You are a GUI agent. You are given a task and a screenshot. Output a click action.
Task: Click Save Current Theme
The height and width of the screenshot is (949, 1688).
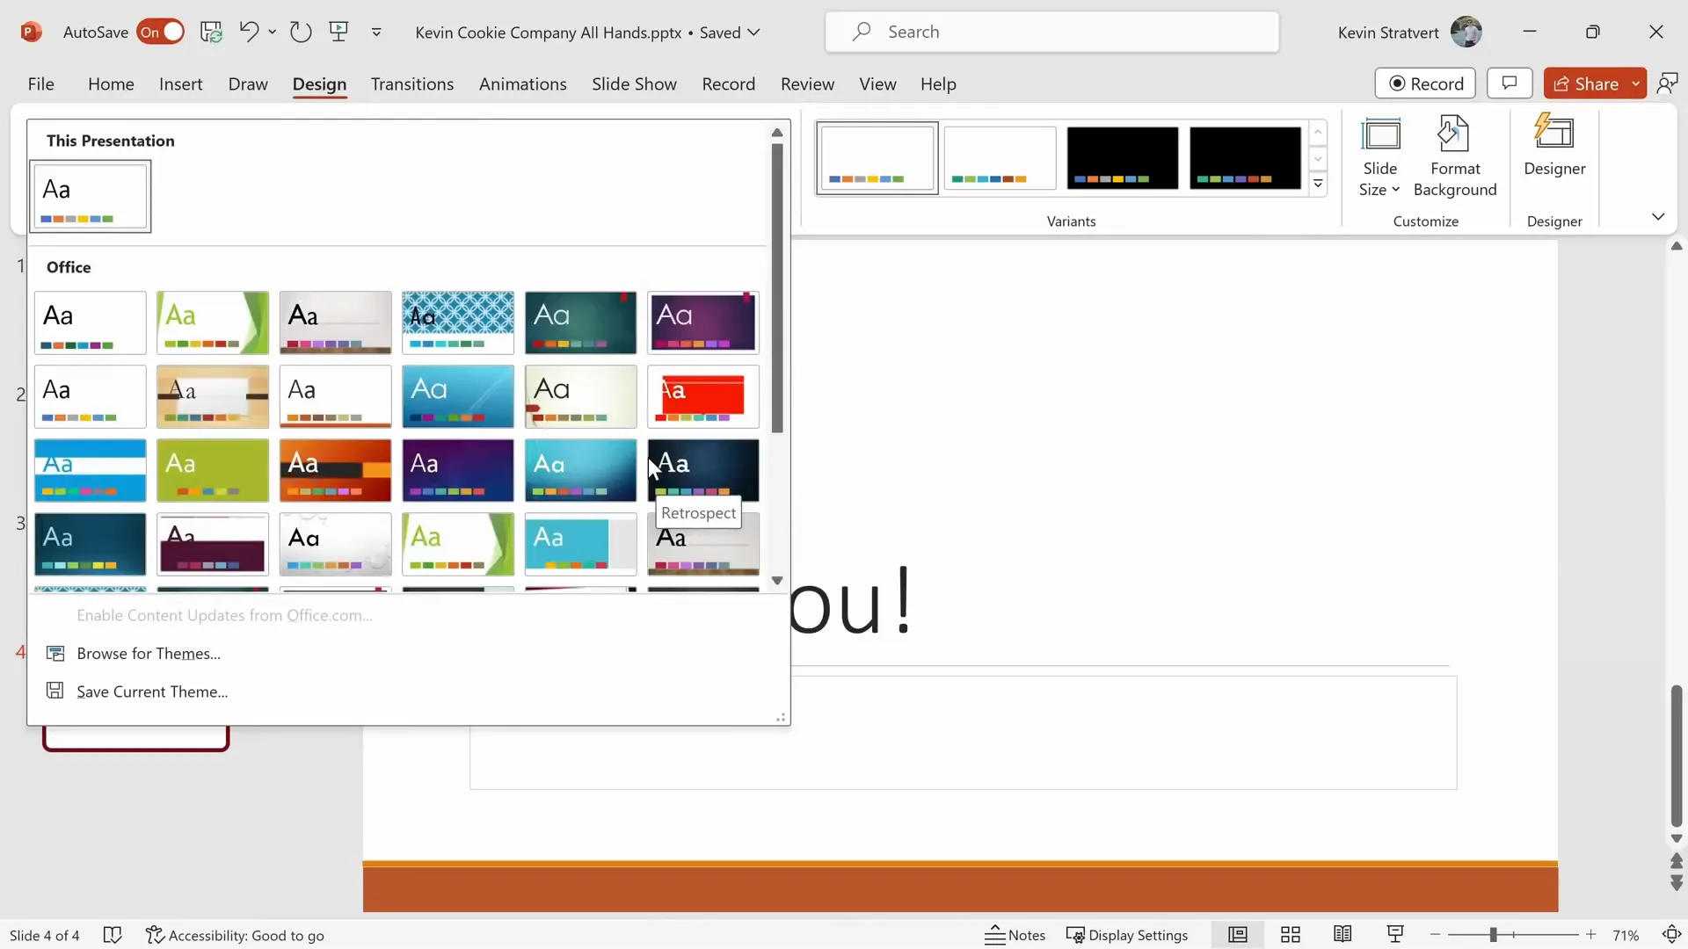click(152, 692)
